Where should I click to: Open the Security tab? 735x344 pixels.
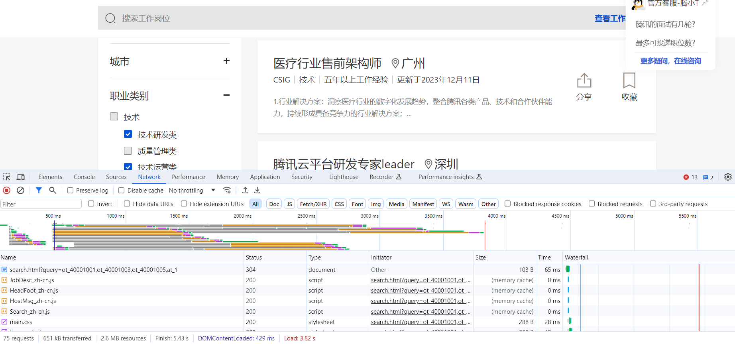(x=302, y=177)
